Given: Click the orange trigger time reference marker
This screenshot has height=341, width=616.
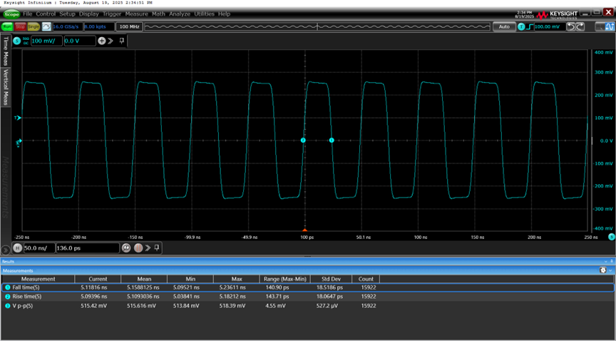Looking at the screenshot, I should coord(305,230).
